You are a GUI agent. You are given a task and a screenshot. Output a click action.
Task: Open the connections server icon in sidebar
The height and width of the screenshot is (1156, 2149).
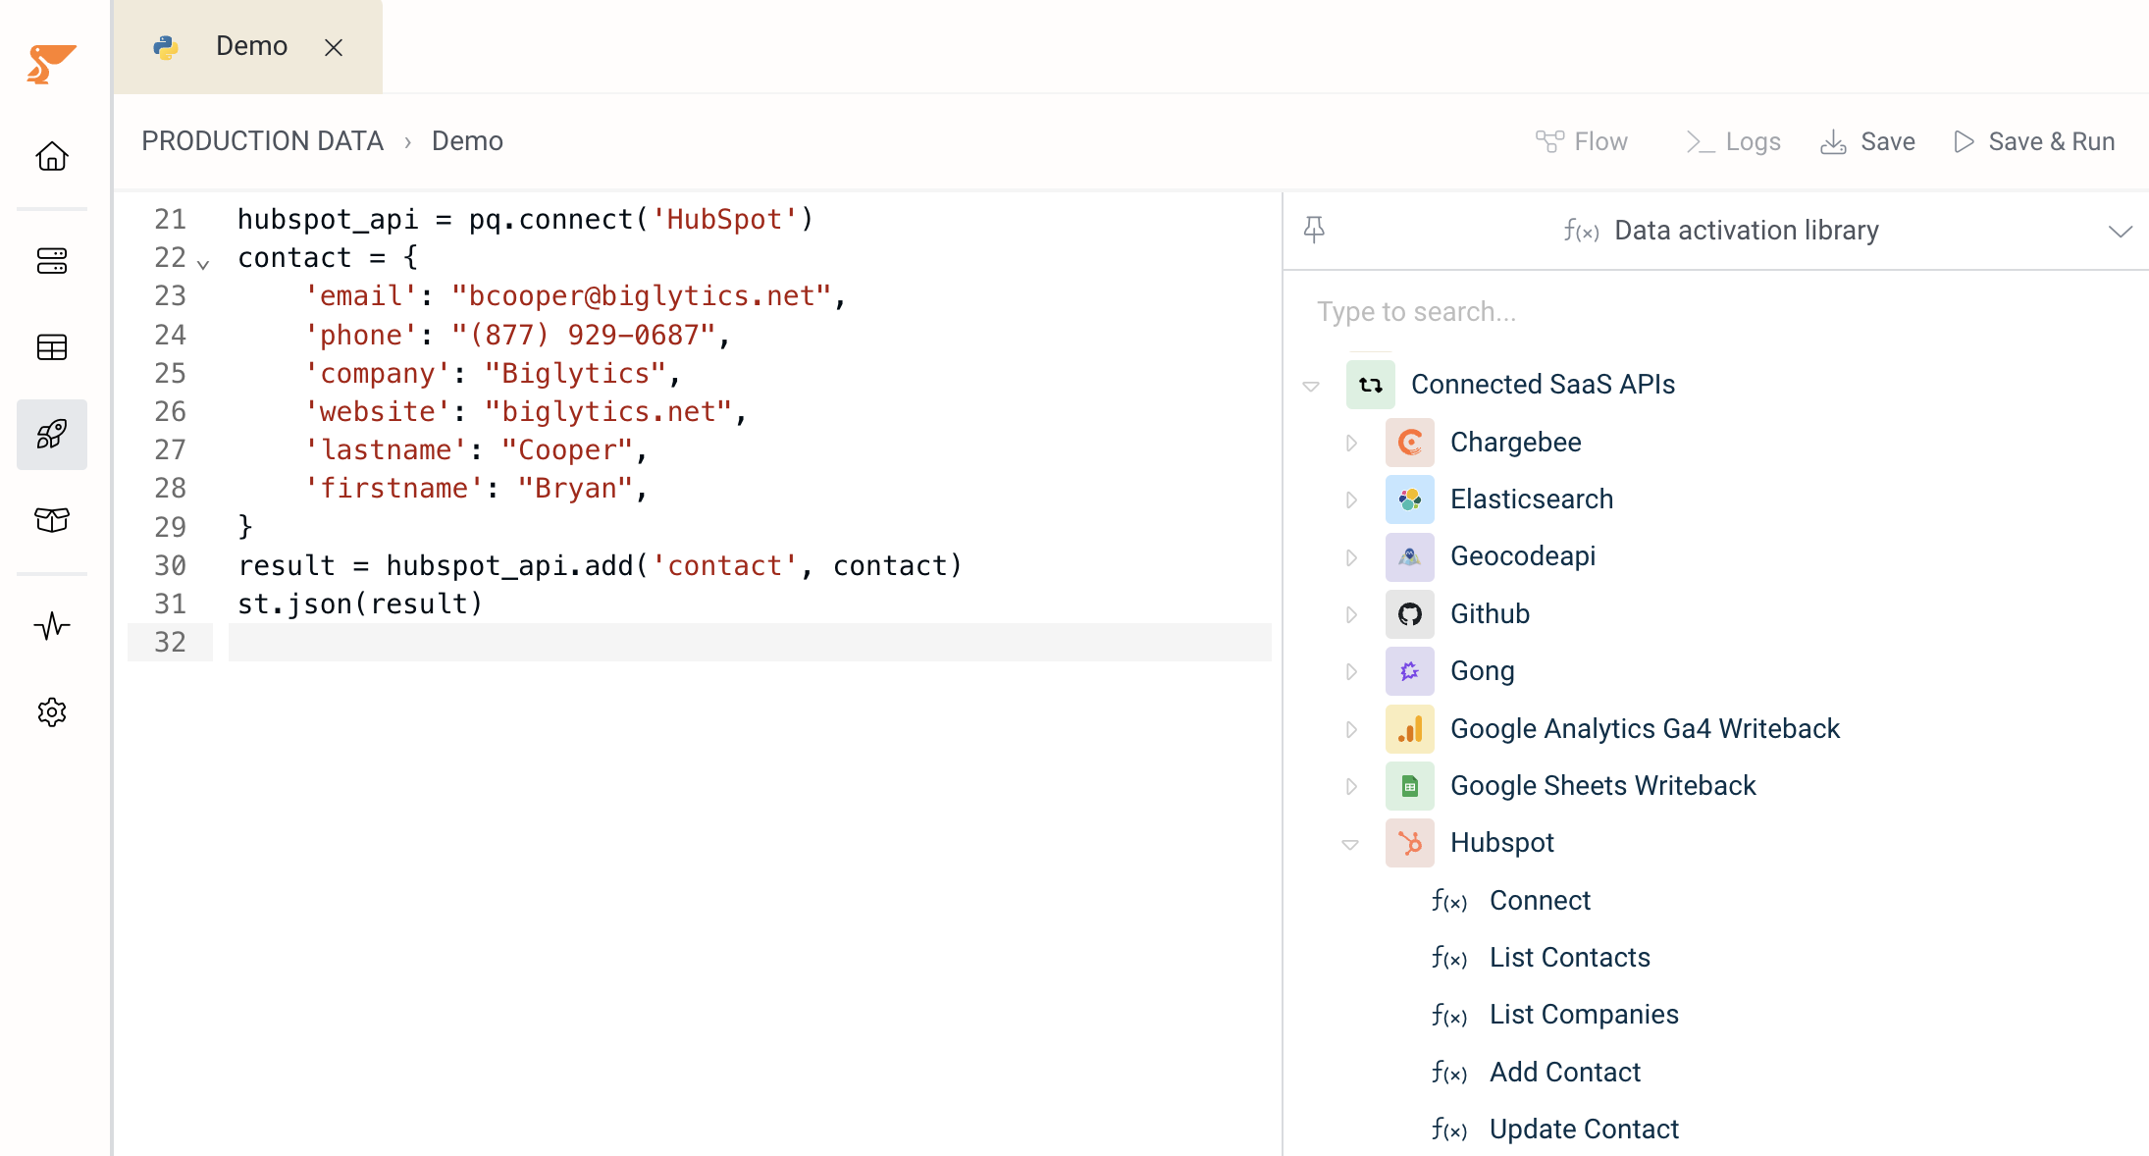pos(52,261)
